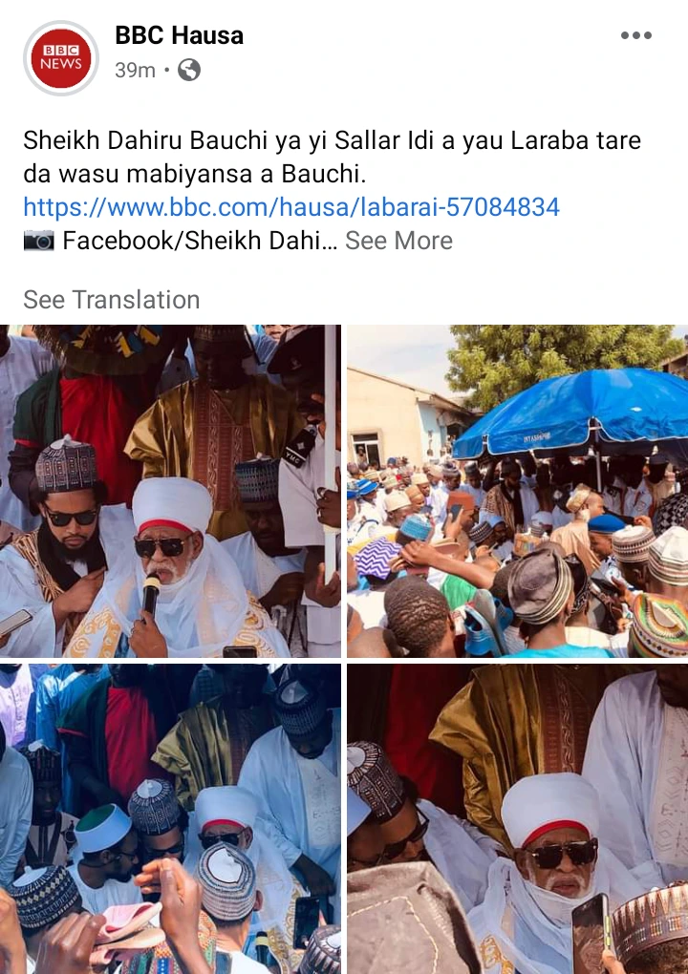Open bottom-right close-up of turbaned sheikh
Image resolution: width=688 pixels, height=974 pixels.
coord(517,818)
